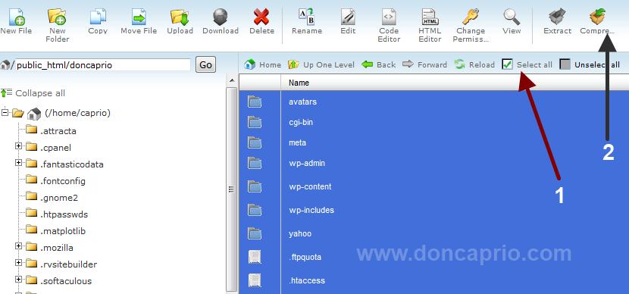This screenshot has height=294, width=629.
Task: Click the Go button beside path
Action: pos(205,65)
